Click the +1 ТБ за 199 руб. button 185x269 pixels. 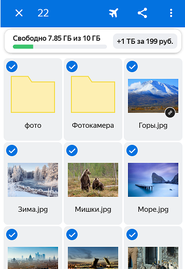pyautogui.click(x=145, y=41)
